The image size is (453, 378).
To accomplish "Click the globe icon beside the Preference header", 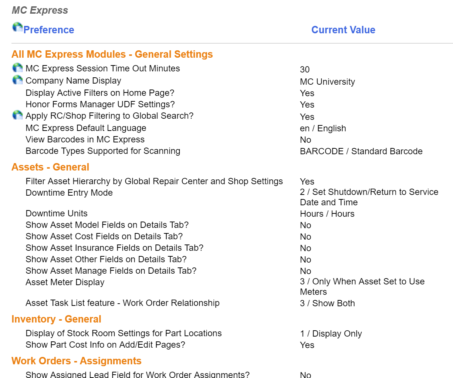I will (x=17, y=27).
